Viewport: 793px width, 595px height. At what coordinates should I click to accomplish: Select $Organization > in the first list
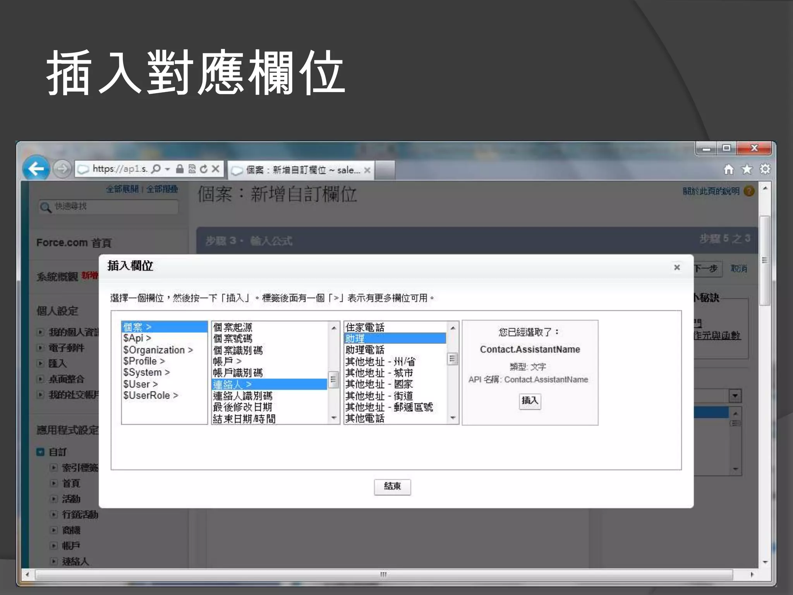[x=165, y=350]
